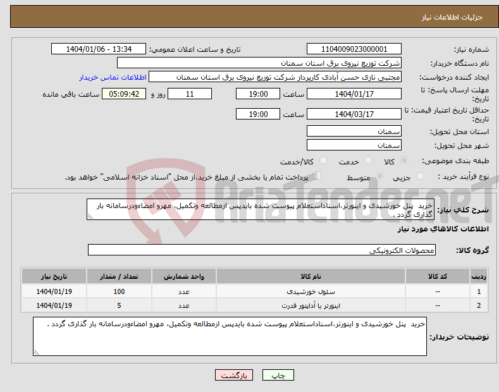Click the نام کالا column header
This screenshot has height=392, width=499.
[x=311, y=276]
